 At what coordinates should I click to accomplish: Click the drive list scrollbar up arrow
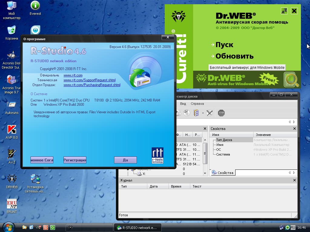click(205, 140)
